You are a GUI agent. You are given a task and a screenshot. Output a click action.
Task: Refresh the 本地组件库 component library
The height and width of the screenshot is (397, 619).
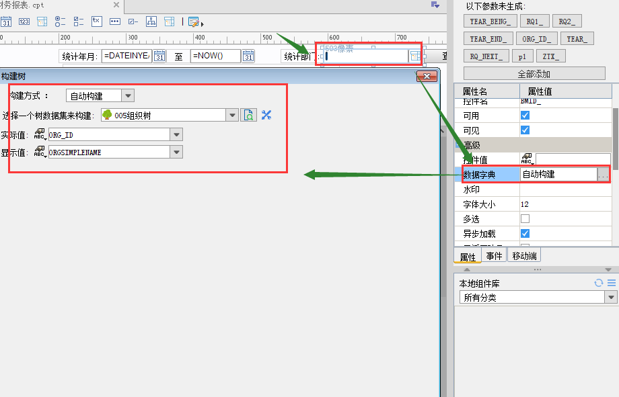click(x=598, y=283)
